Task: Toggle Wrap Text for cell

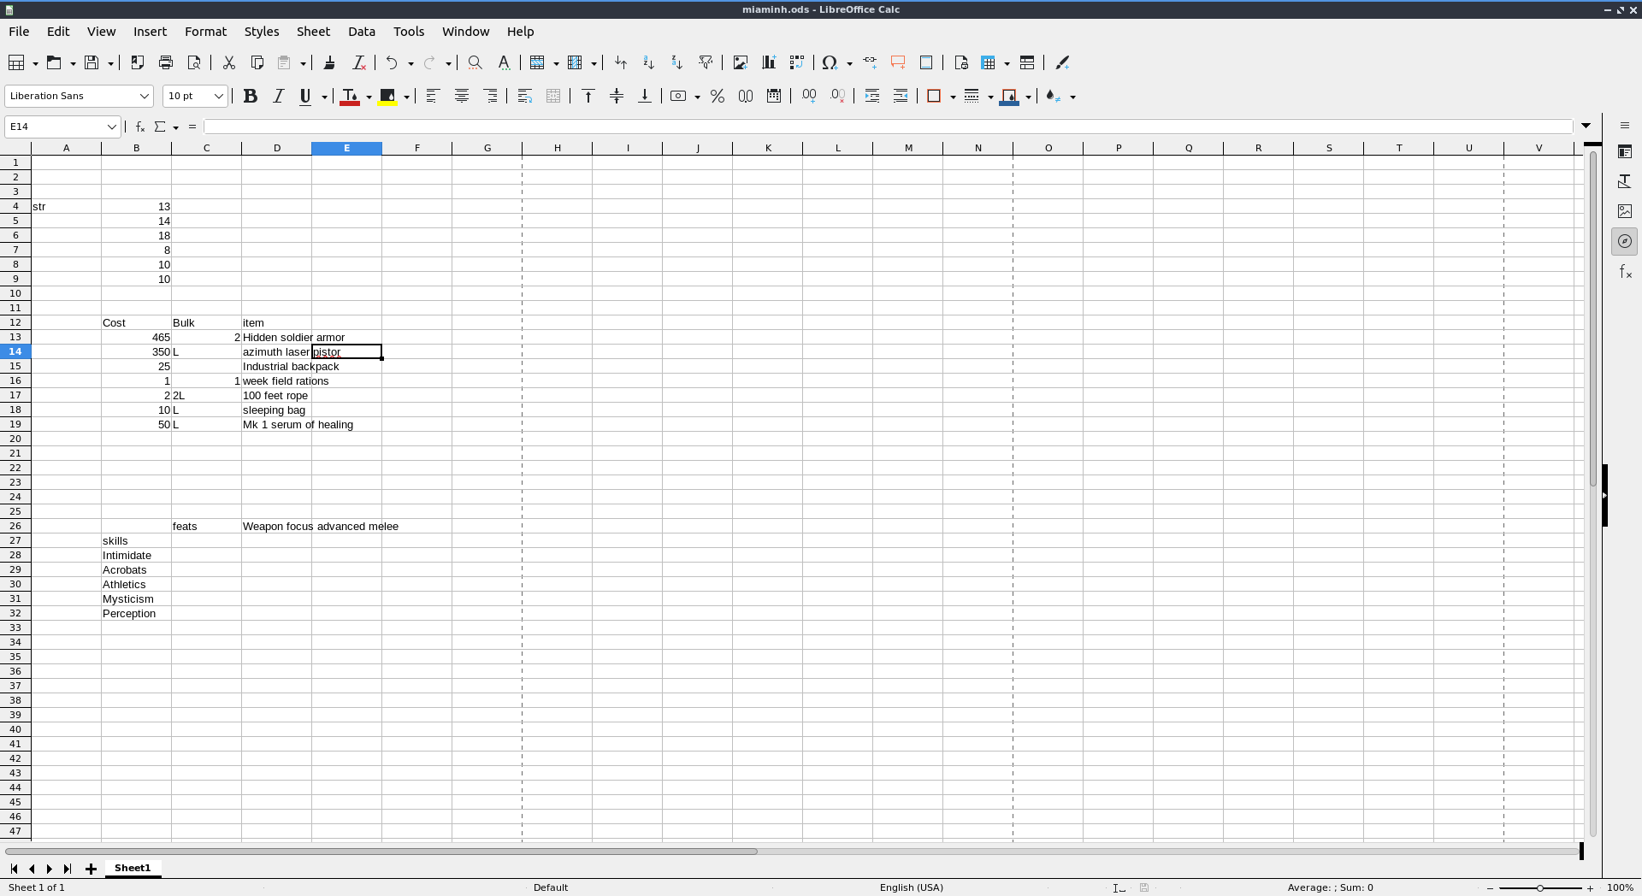Action: click(x=525, y=96)
